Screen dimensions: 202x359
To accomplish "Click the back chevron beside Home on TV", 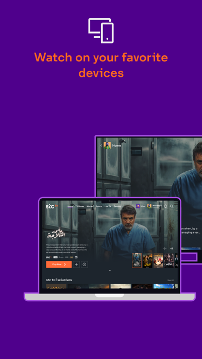I will pos(101,145).
